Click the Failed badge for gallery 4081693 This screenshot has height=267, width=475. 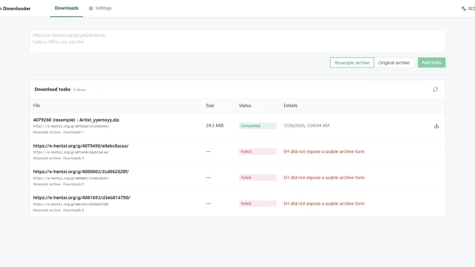(258, 203)
